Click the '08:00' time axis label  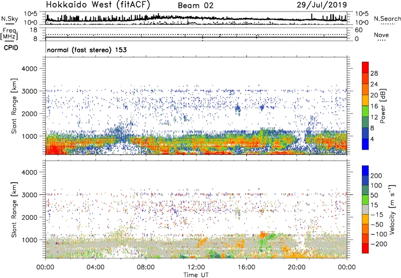point(145,267)
